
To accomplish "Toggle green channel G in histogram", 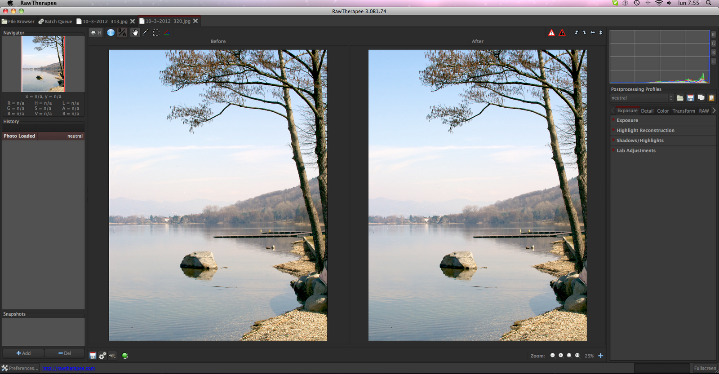I will pos(713,44).
